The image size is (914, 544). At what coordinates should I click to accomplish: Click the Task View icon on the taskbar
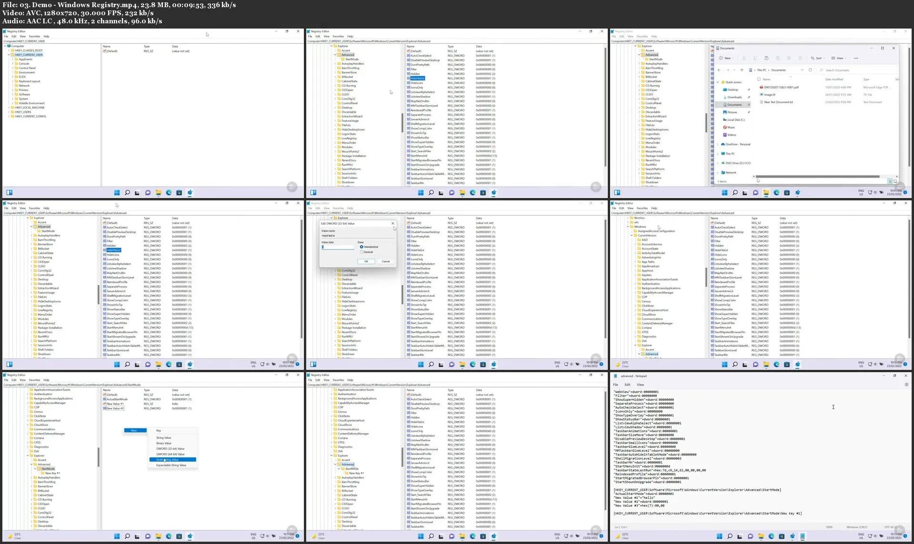pos(137,193)
